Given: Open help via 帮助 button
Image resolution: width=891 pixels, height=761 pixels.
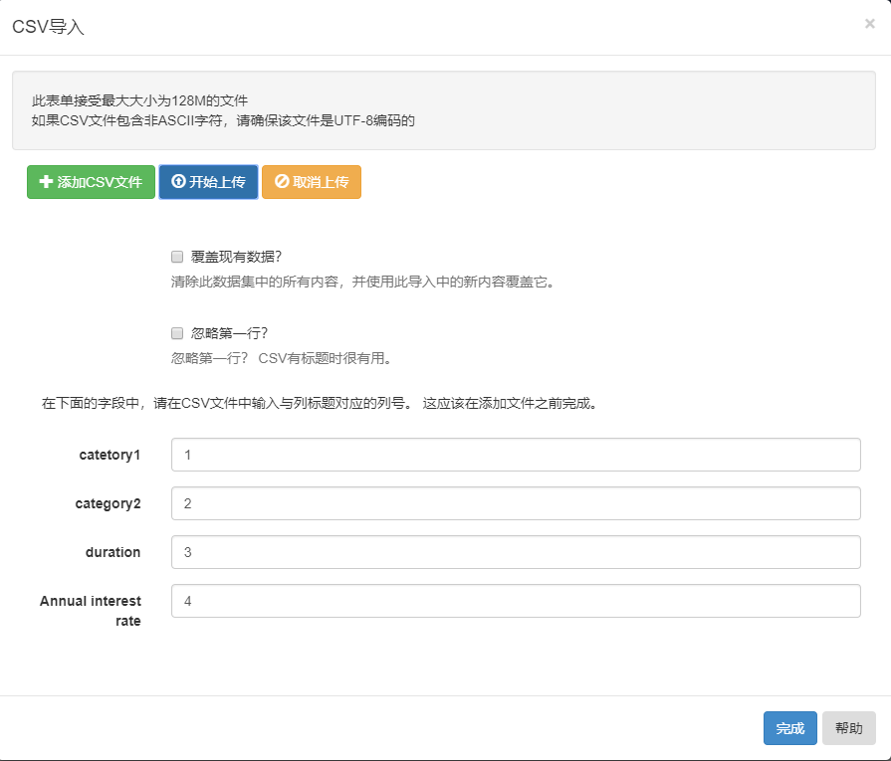Looking at the screenshot, I should [x=849, y=728].
